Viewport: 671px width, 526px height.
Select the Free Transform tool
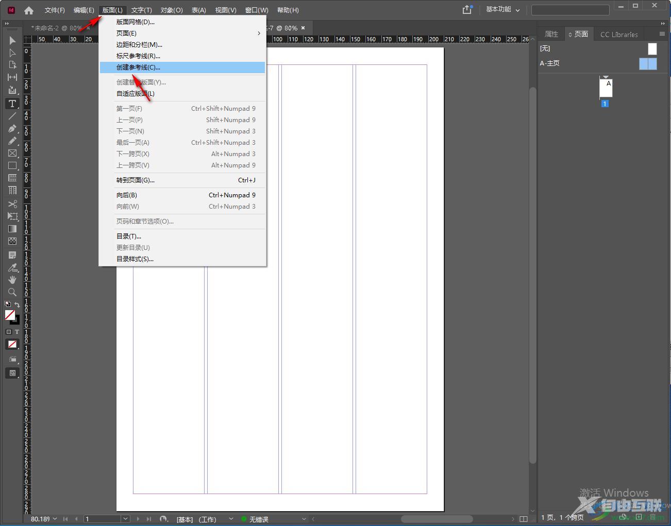(12, 216)
